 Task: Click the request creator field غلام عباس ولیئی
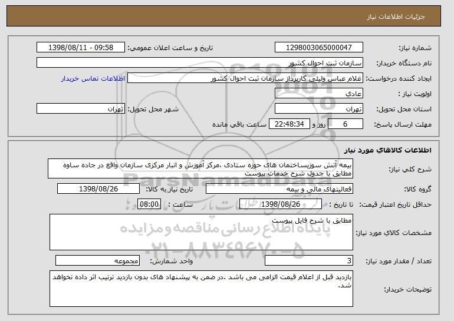click(245, 78)
